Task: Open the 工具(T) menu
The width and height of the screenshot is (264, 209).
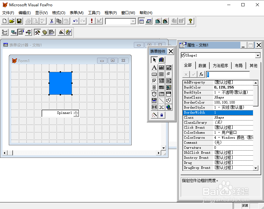Action: (94, 13)
